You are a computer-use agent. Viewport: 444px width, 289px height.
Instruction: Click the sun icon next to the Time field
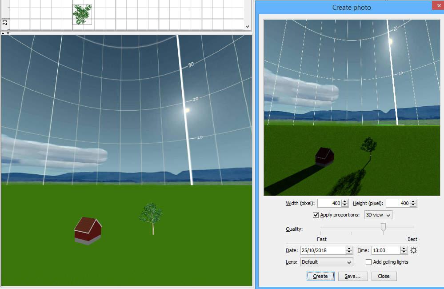tap(413, 250)
